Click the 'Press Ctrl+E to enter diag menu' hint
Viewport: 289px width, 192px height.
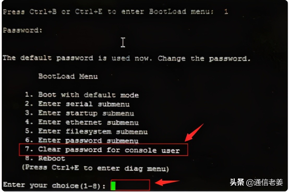click(x=95, y=168)
